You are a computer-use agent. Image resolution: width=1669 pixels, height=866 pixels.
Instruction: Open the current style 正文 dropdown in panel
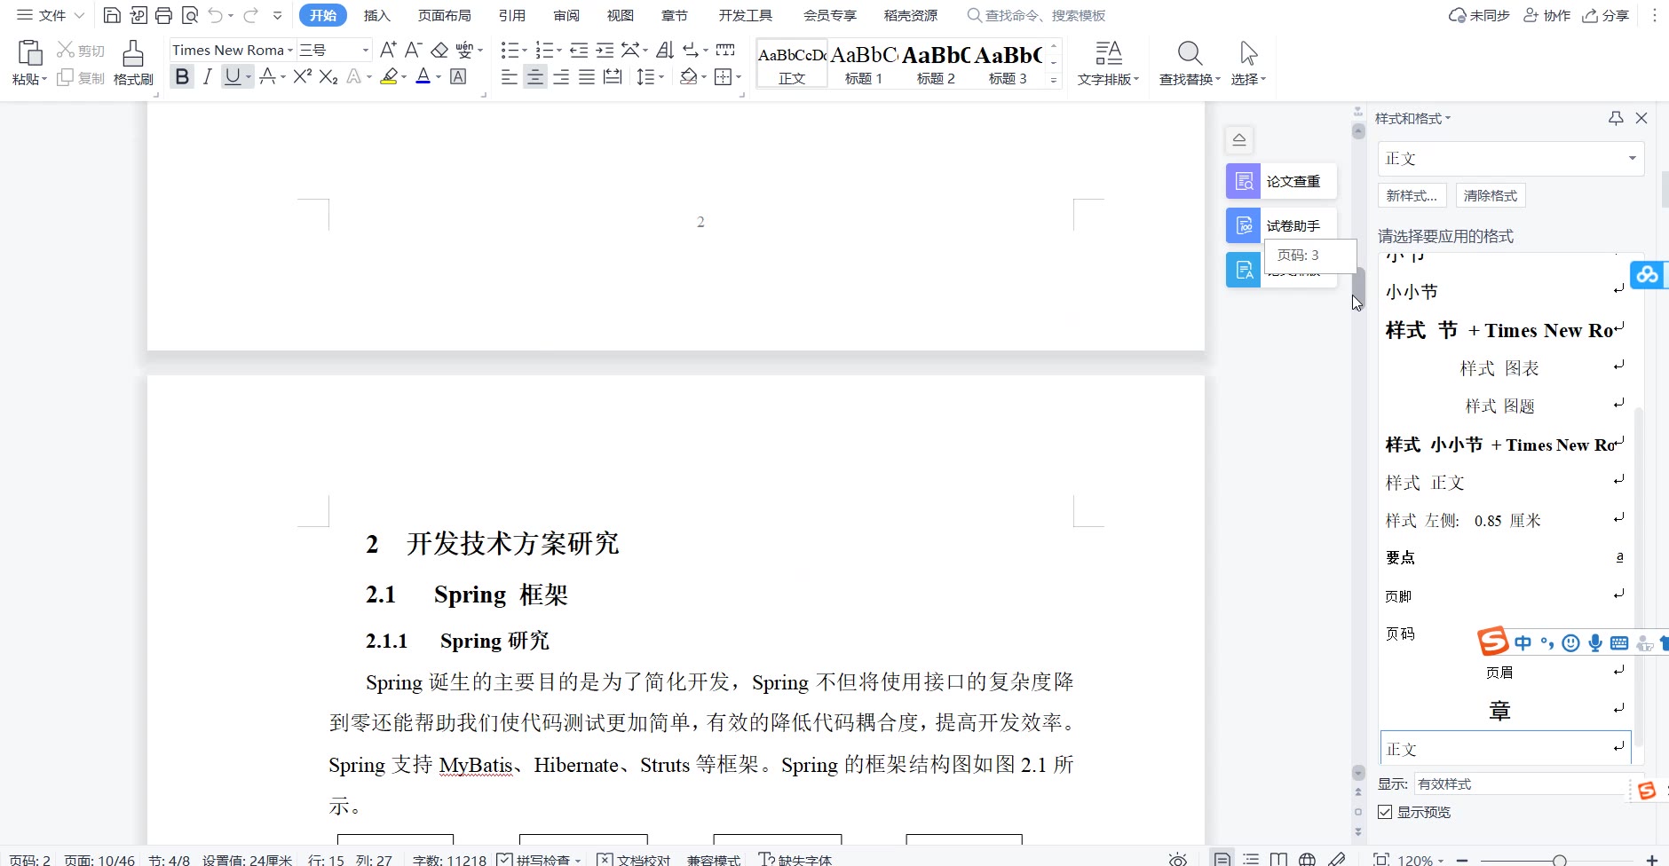[1632, 159]
